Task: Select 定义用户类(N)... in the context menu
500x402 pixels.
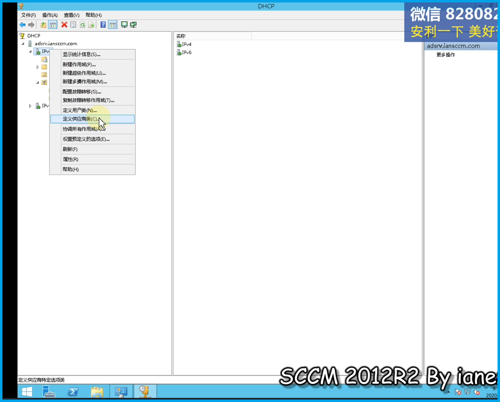Action: click(x=92, y=110)
